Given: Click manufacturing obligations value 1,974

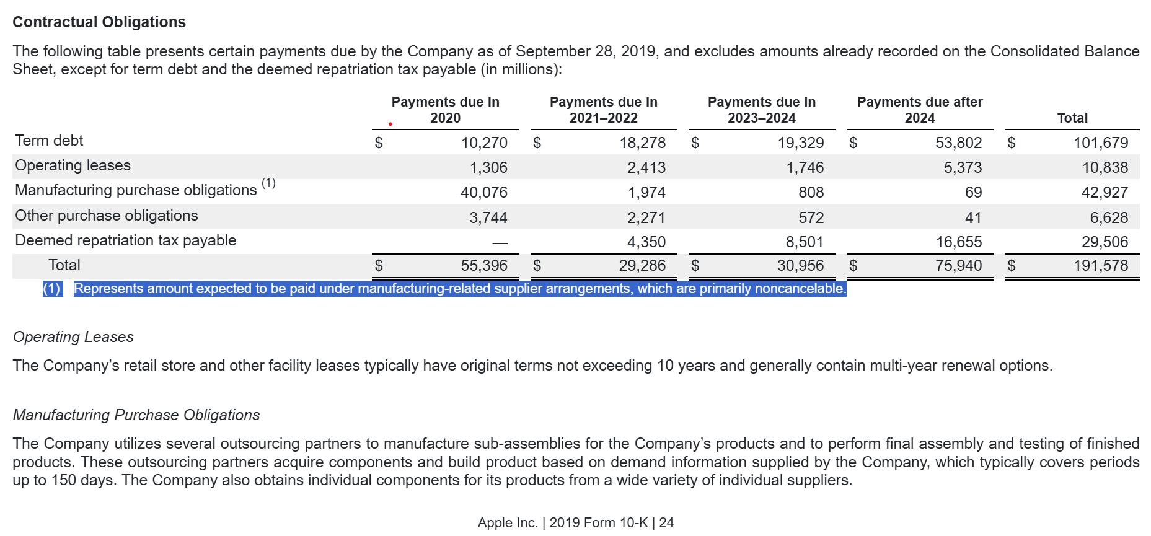Looking at the screenshot, I should (x=646, y=193).
